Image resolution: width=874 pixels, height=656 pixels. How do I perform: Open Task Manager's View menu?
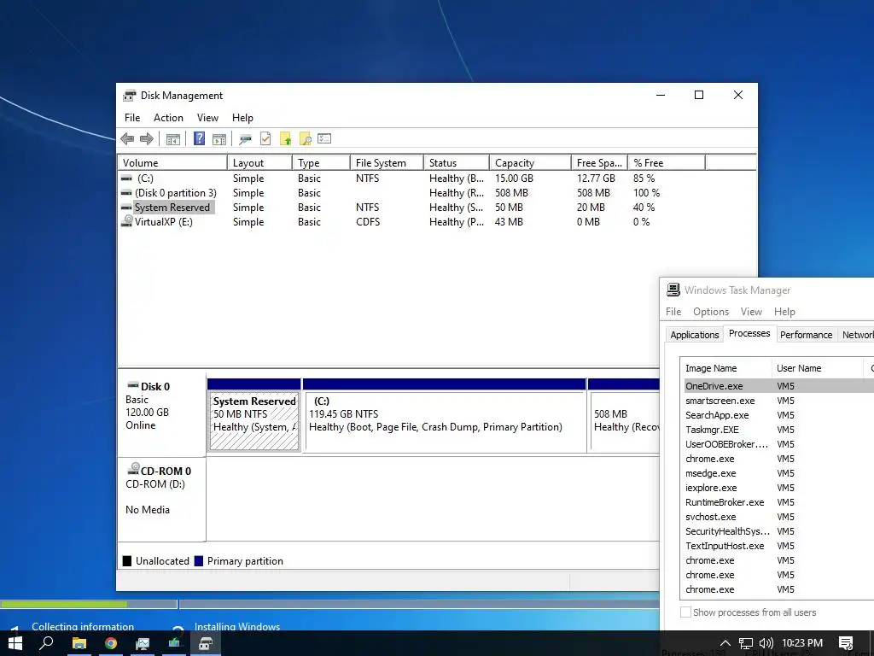point(751,311)
